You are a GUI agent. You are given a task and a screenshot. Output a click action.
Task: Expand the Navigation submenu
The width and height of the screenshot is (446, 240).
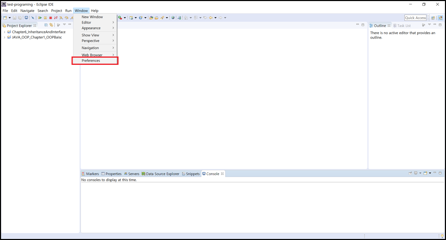(x=95, y=48)
